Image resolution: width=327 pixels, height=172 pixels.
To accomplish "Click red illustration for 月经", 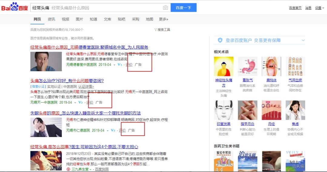I will tap(271, 110).
